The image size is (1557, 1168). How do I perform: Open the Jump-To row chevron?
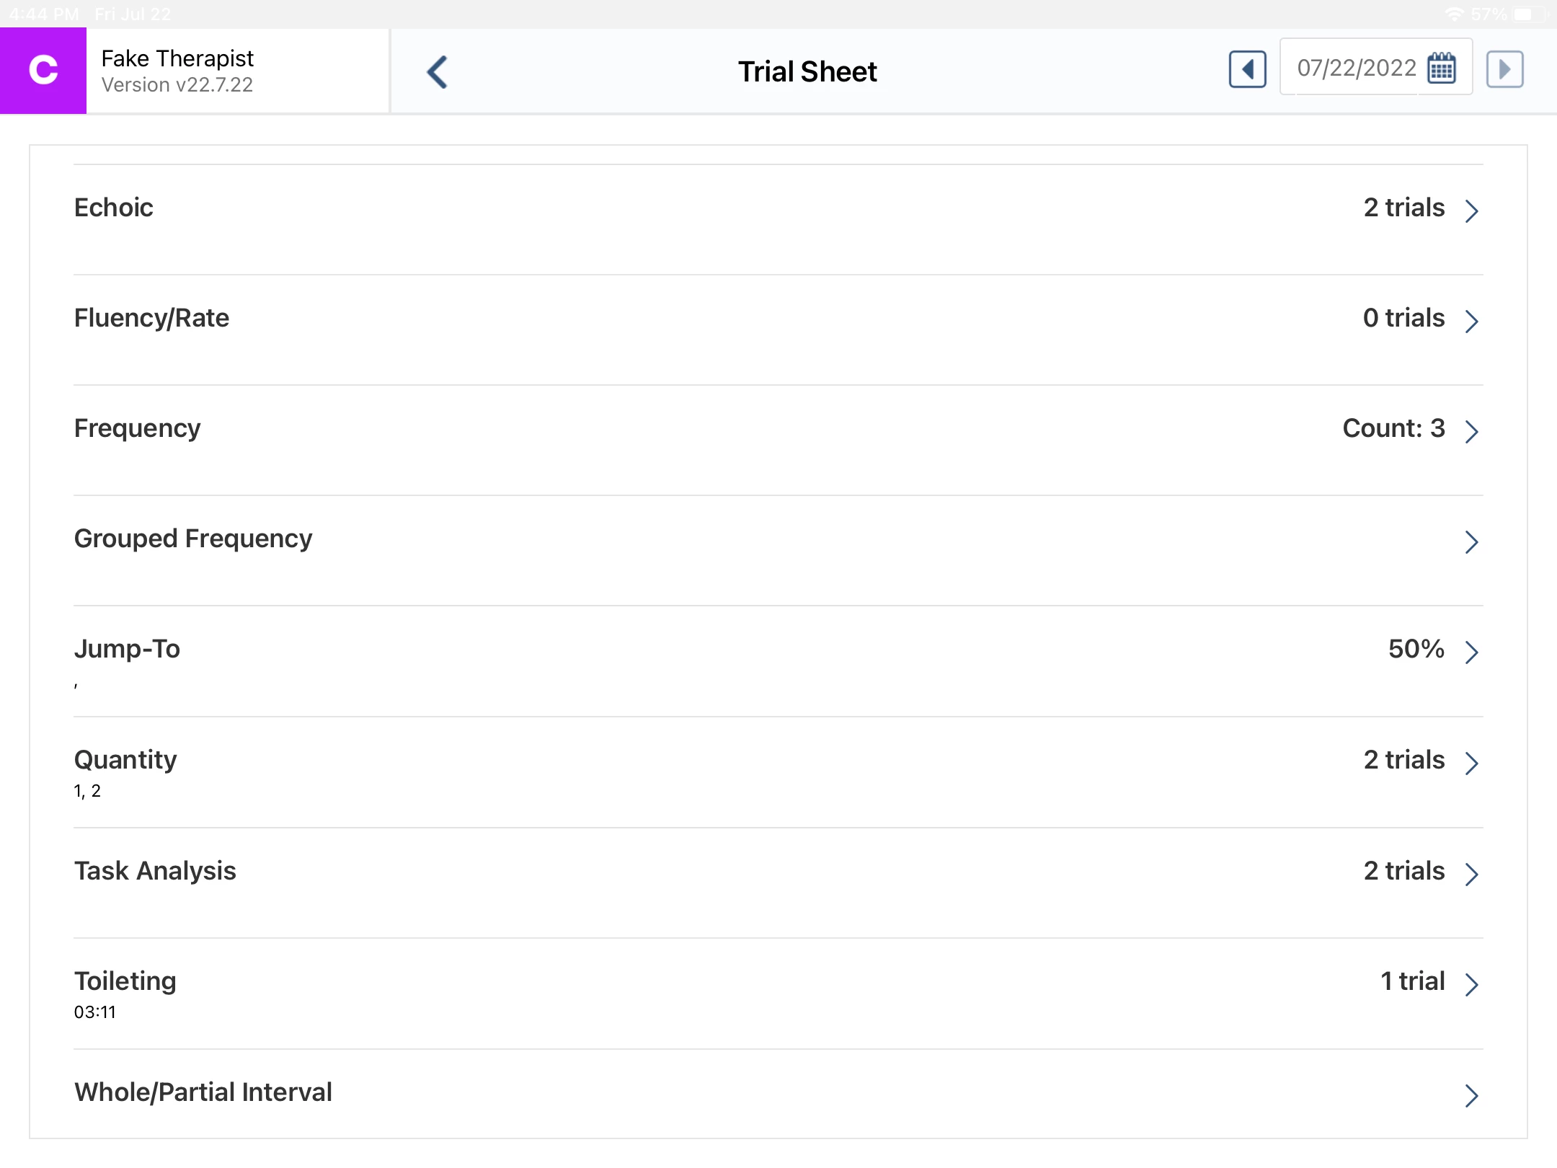click(1471, 652)
